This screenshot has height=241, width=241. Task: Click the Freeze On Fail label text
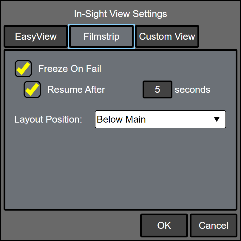click(70, 69)
